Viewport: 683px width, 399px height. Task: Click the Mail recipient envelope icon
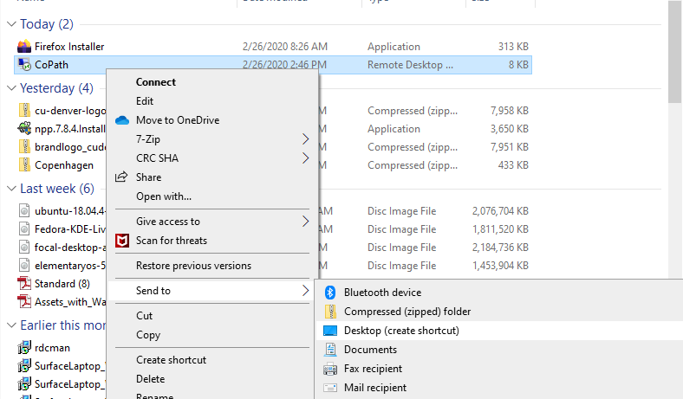pos(330,388)
